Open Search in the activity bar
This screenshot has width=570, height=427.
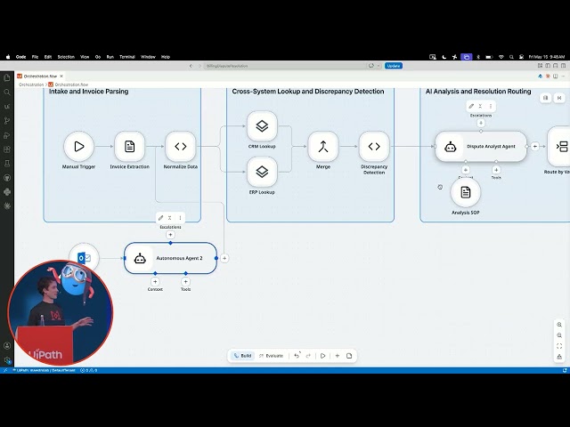pos(6,93)
